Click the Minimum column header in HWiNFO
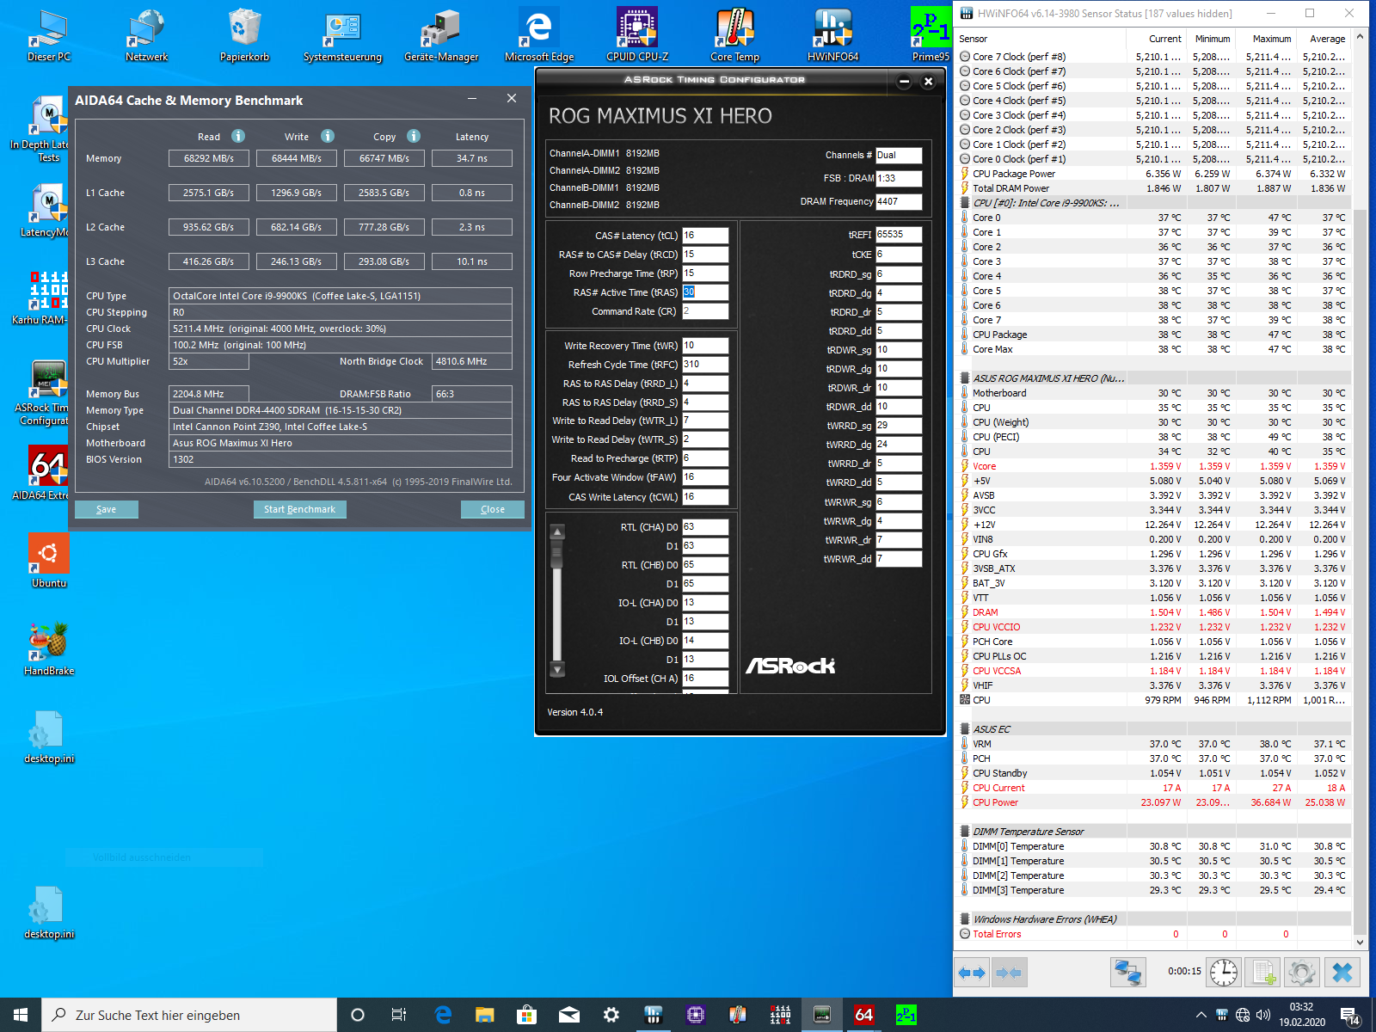 tap(1213, 39)
